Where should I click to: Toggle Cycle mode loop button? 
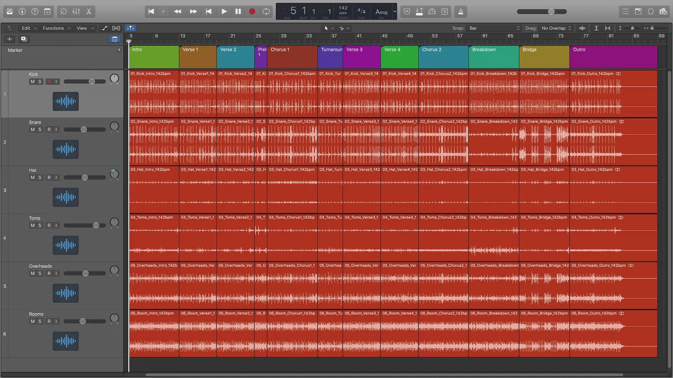click(266, 12)
